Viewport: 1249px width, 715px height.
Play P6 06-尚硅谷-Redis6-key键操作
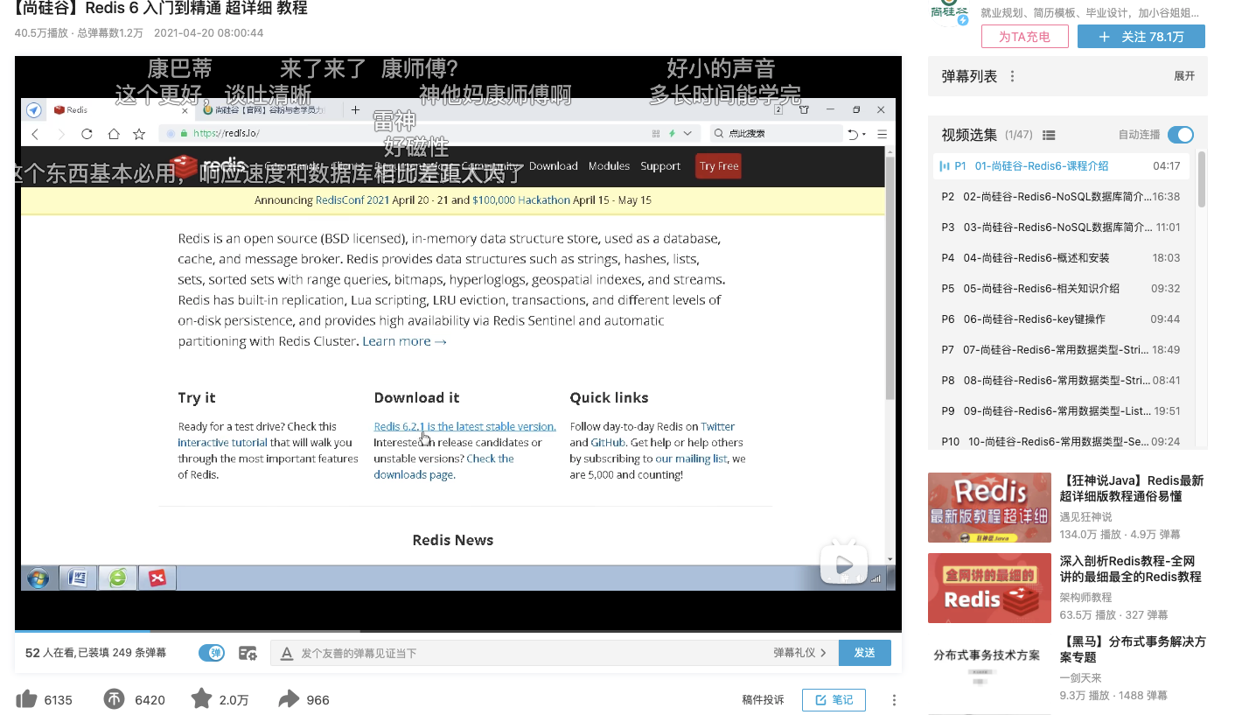click(1062, 319)
